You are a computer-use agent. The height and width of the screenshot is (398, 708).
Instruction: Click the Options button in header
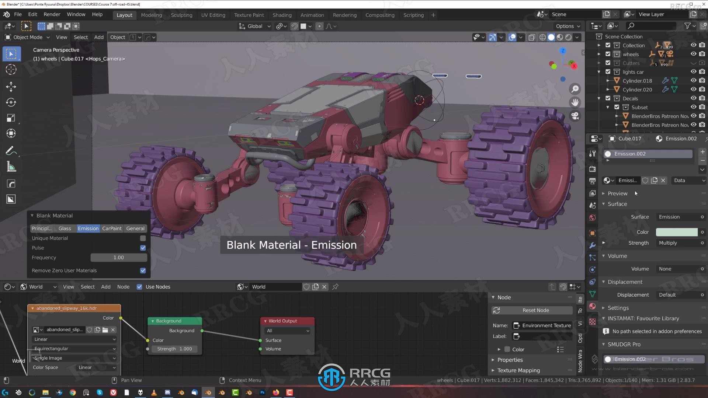(568, 26)
